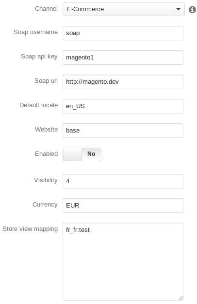Viewport: 197px width, 304px height.
Task: Click the Currency field containing EUR
Action: [123, 206]
